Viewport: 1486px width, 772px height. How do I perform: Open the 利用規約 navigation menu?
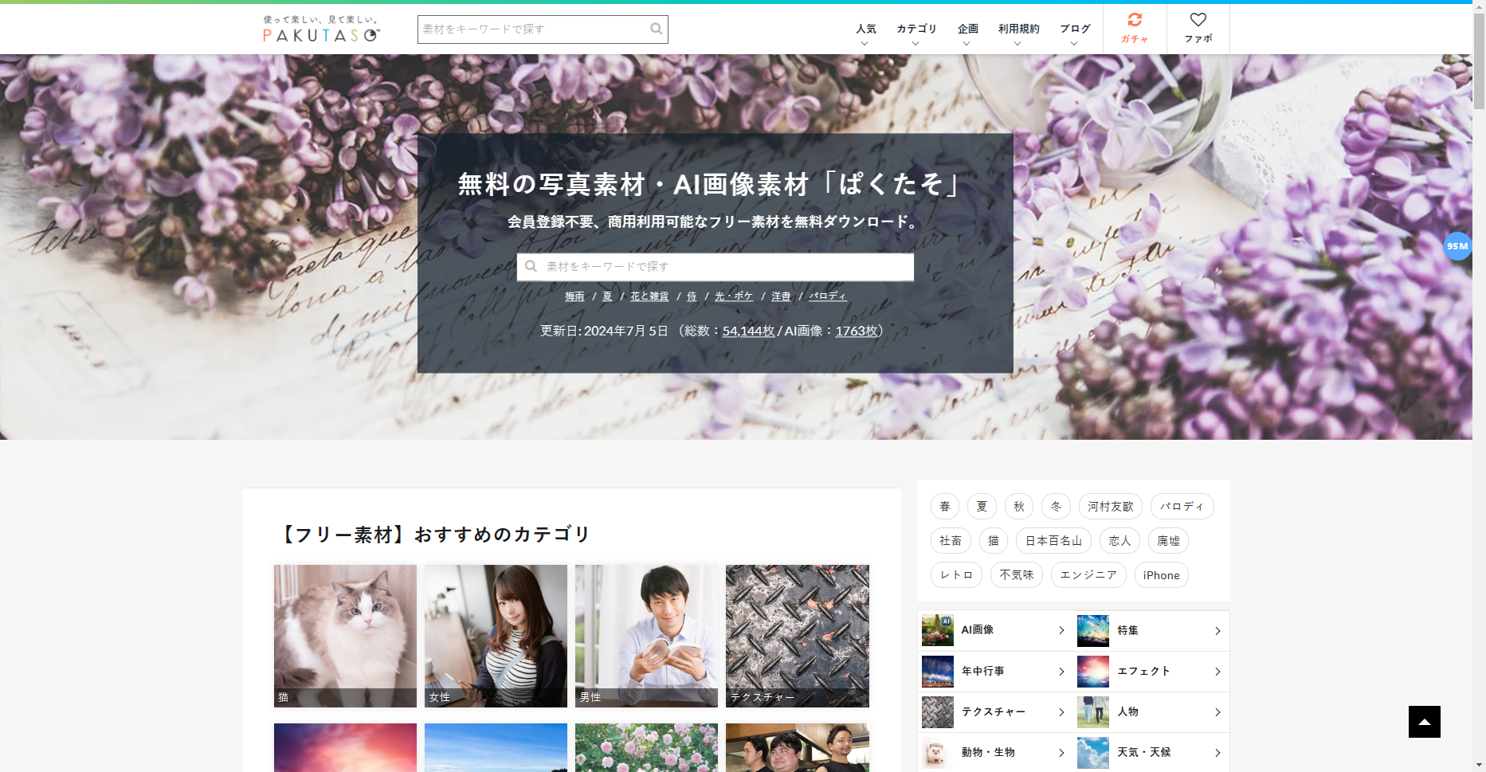pyautogui.click(x=1019, y=29)
